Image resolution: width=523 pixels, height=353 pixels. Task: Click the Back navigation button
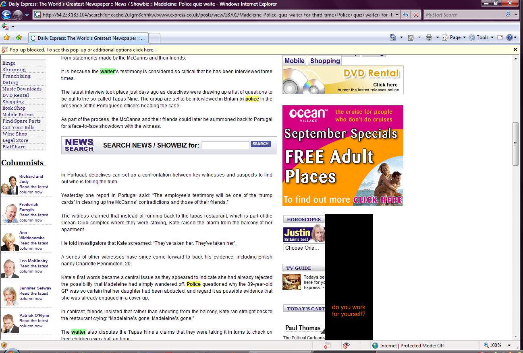pos(6,15)
